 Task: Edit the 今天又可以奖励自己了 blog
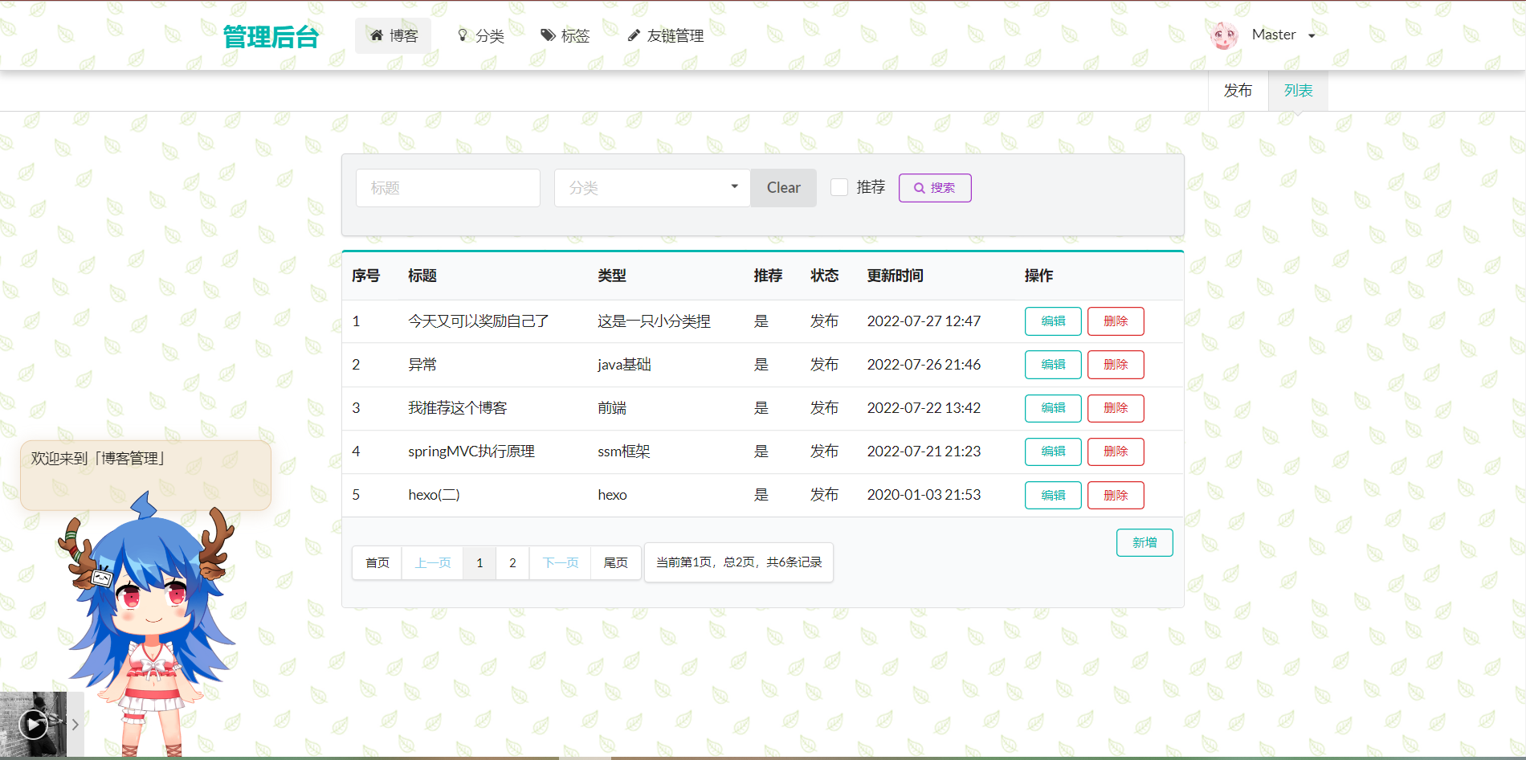tap(1053, 321)
